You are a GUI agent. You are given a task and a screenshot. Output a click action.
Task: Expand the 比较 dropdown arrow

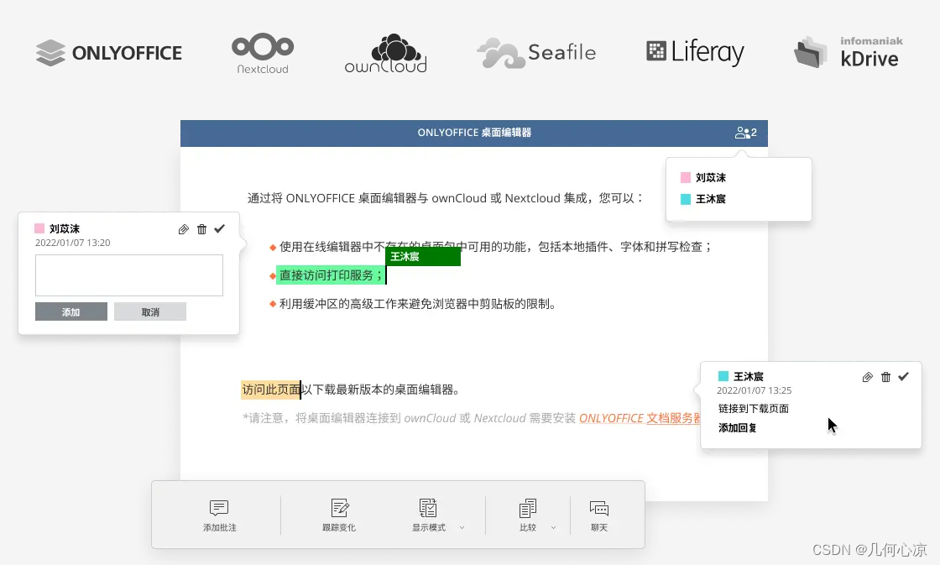[x=553, y=528]
